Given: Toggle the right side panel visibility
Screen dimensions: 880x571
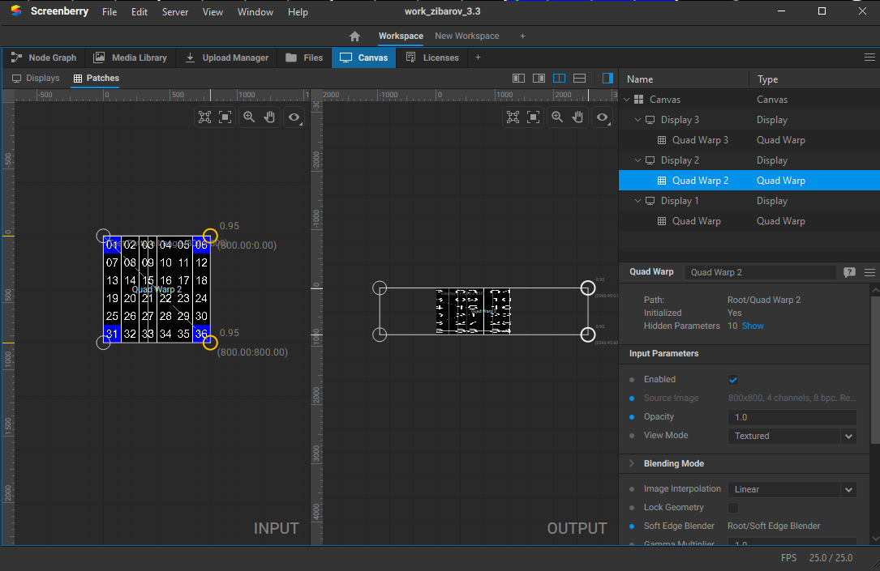Looking at the screenshot, I should point(607,79).
